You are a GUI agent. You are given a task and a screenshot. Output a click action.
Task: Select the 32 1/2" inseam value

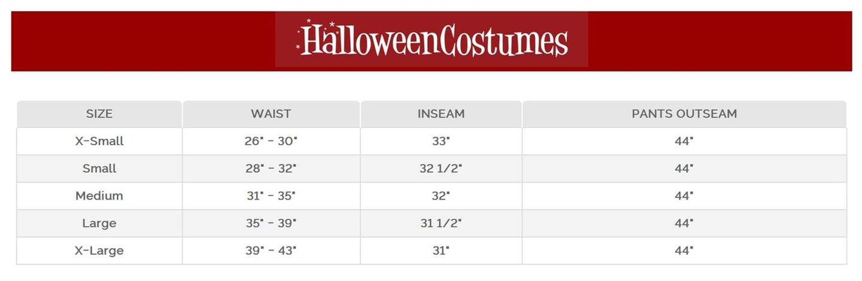click(441, 169)
